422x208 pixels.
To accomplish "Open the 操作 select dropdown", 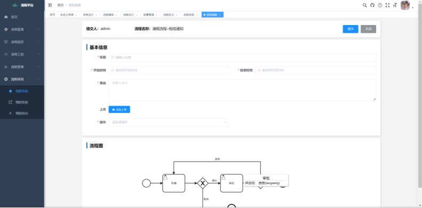I will [169, 122].
